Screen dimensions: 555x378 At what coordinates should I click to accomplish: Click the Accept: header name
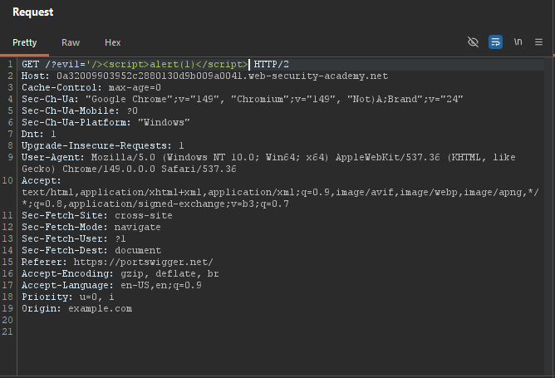[41, 180]
